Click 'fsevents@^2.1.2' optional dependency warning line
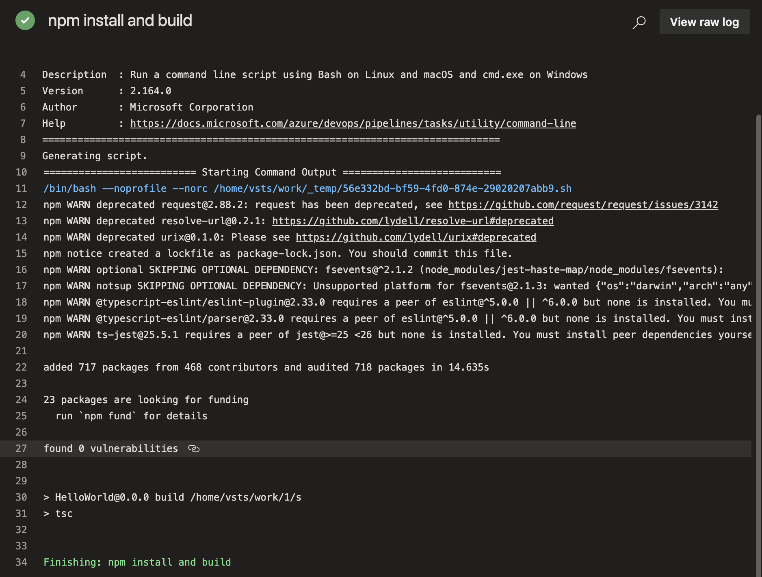 (383, 270)
